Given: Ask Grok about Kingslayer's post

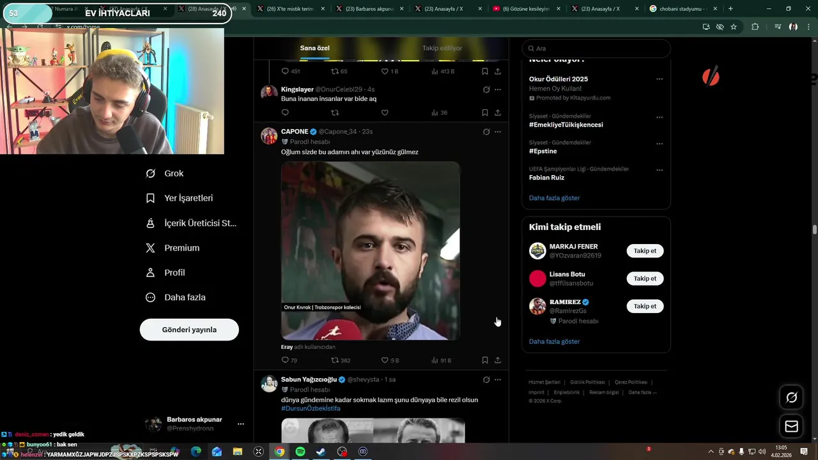Looking at the screenshot, I should click(486, 89).
